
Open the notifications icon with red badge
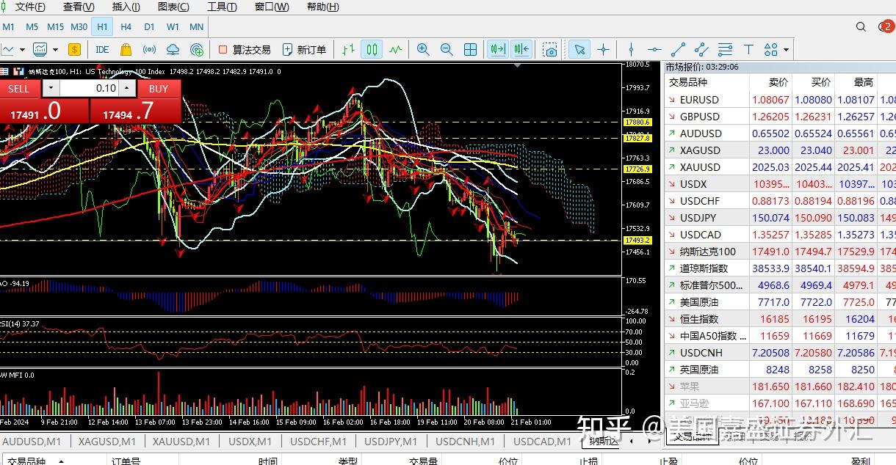886,27
